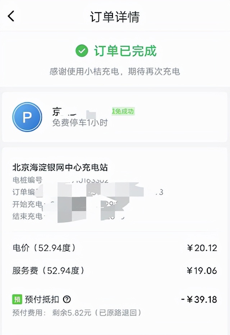The width and height of the screenshot is (230, 335).
Task: Open the help icon beside 预付抵扣
Action: (67, 299)
